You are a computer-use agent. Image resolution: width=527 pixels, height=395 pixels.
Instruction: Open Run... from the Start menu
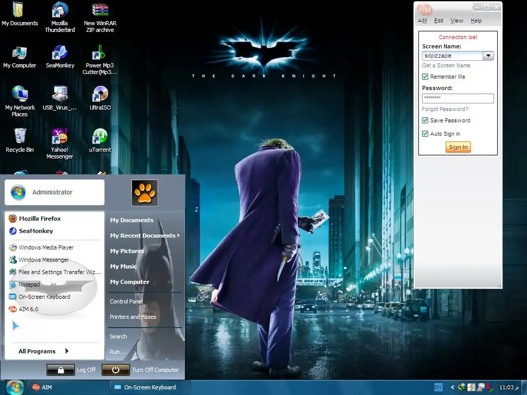[x=117, y=352]
